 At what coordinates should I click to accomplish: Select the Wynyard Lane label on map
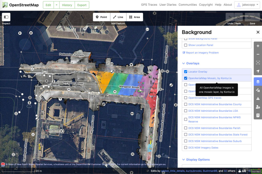[x=92, y=124]
